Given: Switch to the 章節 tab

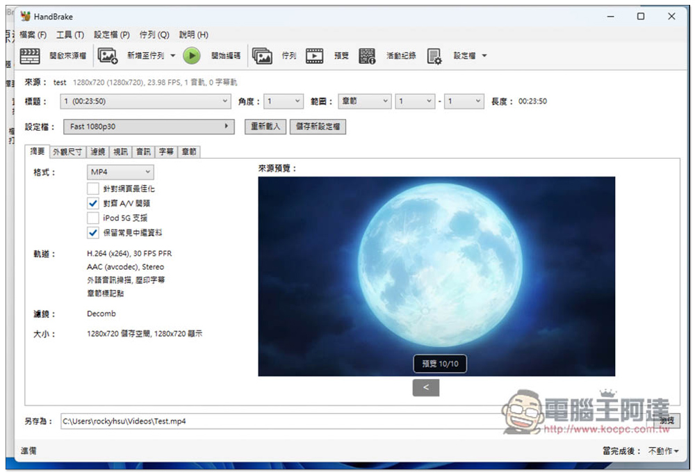Looking at the screenshot, I should 189,152.
